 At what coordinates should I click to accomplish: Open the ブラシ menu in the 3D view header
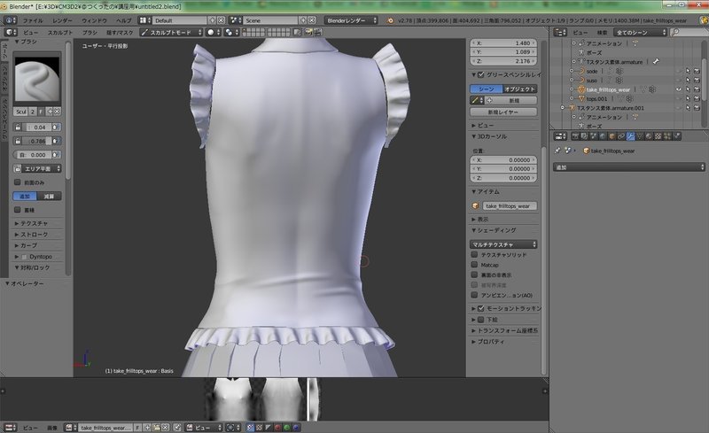click(90, 33)
